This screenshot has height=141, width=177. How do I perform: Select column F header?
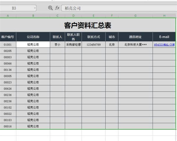(112, 16)
